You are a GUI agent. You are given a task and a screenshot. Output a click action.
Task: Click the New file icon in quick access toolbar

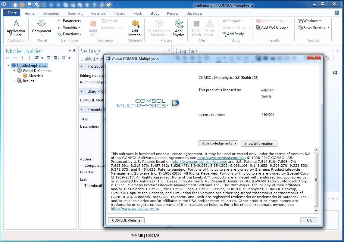[15, 5]
